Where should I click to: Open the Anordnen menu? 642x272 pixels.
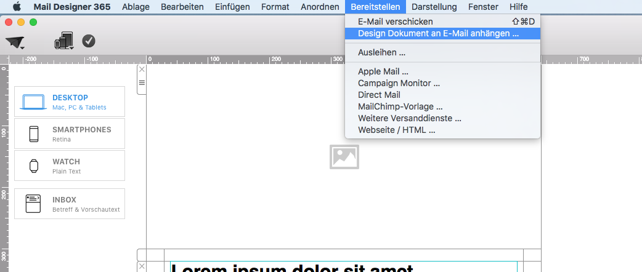[320, 7]
